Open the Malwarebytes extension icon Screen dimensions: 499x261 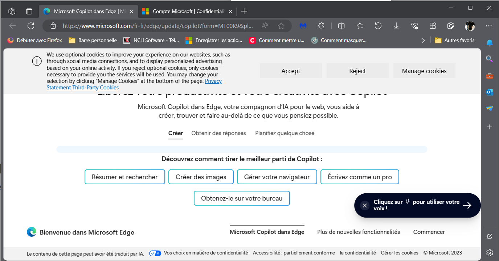[303, 26]
